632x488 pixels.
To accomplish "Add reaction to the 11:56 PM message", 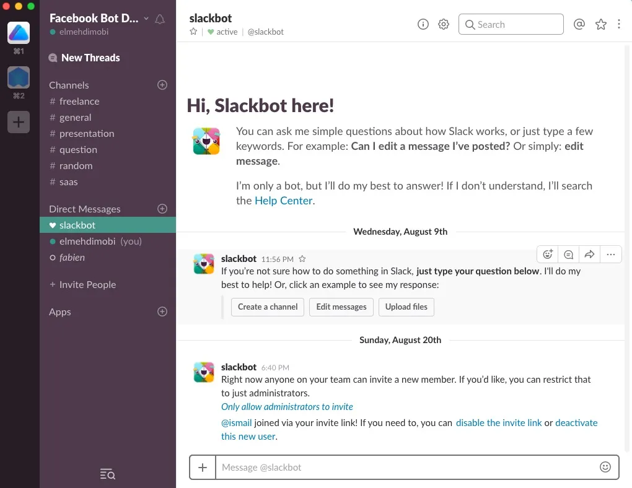I will pyautogui.click(x=548, y=255).
